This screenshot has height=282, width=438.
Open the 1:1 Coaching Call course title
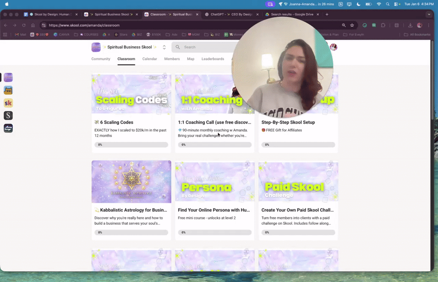(215, 122)
